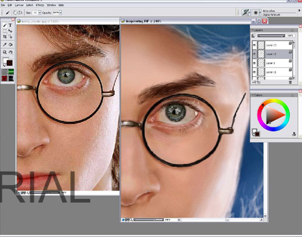Adjust the layer opacity slider
Screen dimensions: 302x237
pyautogui.click(x=271, y=36)
